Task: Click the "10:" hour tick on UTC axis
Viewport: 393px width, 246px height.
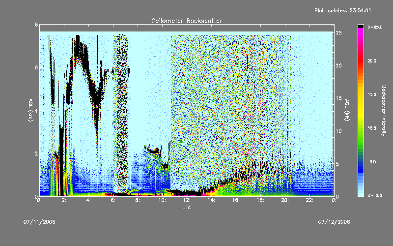Action: (x=162, y=200)
